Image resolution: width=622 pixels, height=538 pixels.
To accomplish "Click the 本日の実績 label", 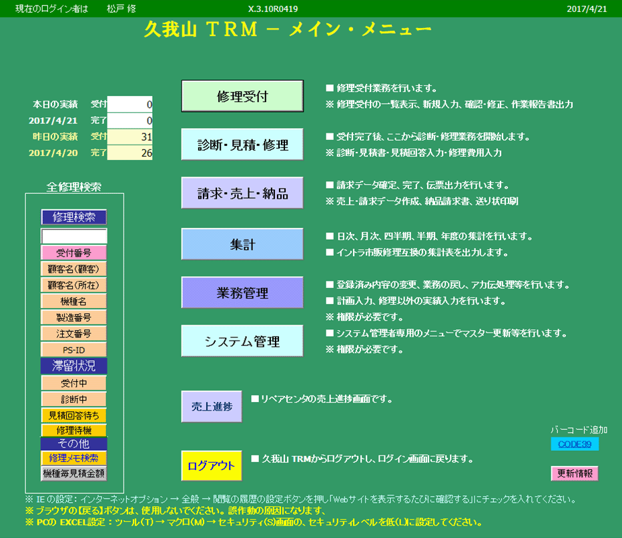I will coord(55,104).
